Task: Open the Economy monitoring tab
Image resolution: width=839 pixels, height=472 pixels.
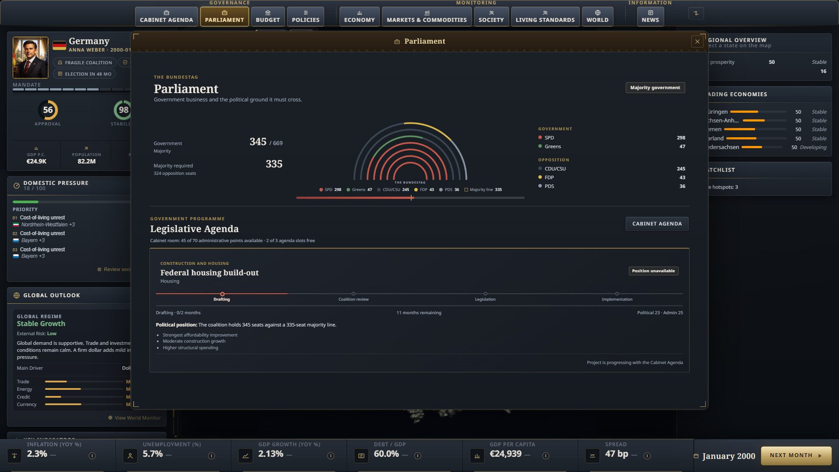Action: click(x=359, y=17)
